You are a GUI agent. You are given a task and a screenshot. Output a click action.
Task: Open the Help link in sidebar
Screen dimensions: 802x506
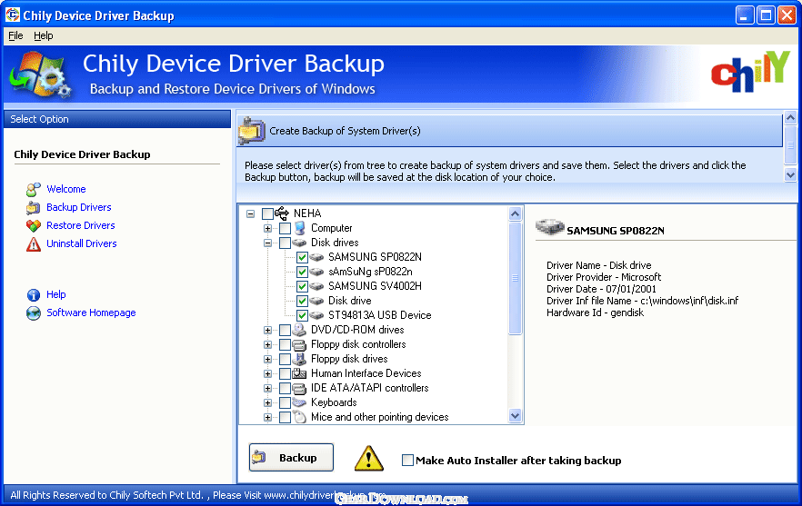coord(55,294)
